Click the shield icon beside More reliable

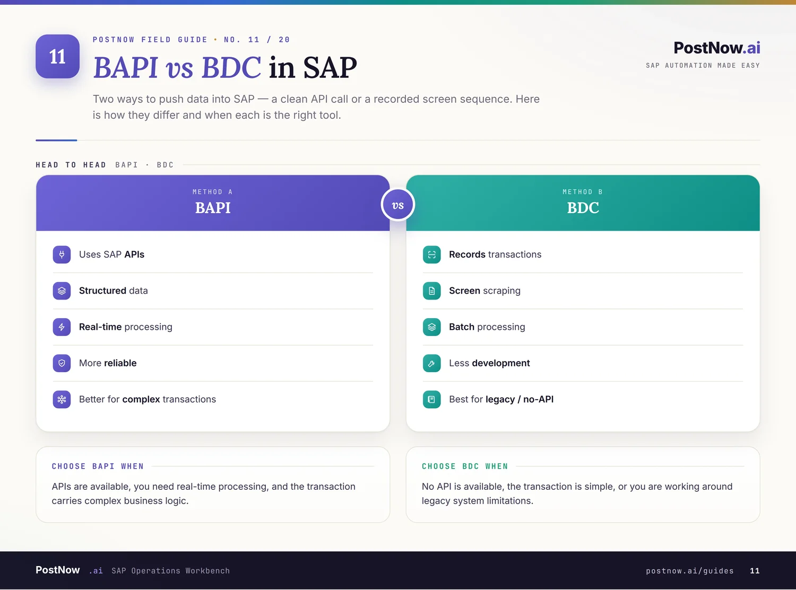tap(62, 363)
